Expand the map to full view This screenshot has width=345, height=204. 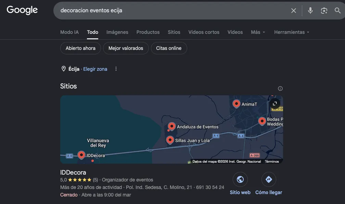coord(275,104)
